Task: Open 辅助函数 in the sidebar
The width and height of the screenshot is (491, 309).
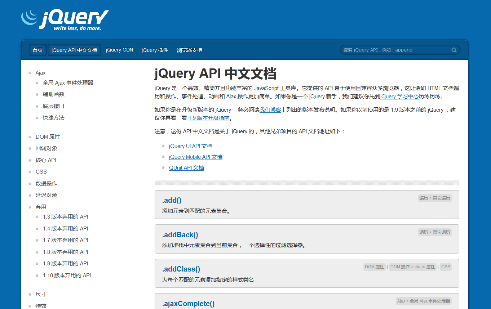Action: pos(53,94)
